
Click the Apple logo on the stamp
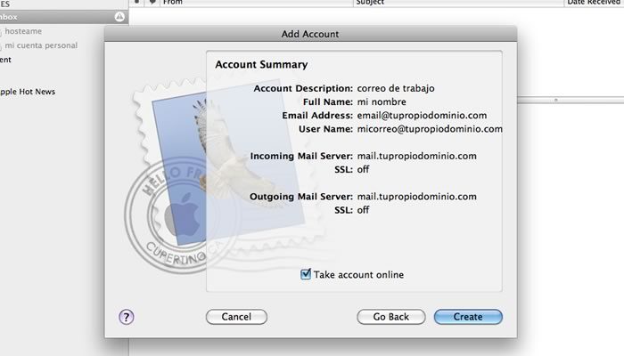(183, 214)
